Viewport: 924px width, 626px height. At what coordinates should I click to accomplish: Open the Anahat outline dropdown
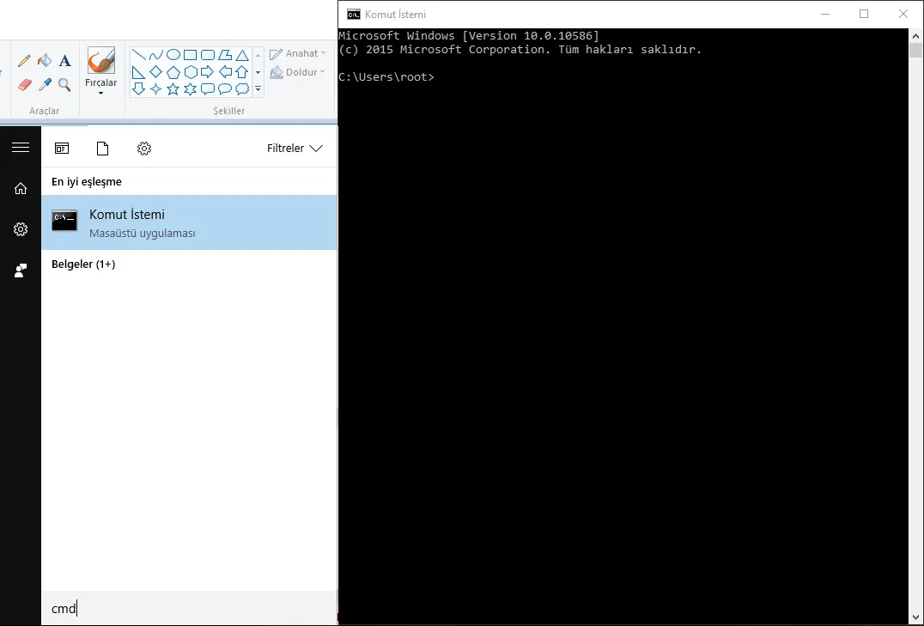298,53
